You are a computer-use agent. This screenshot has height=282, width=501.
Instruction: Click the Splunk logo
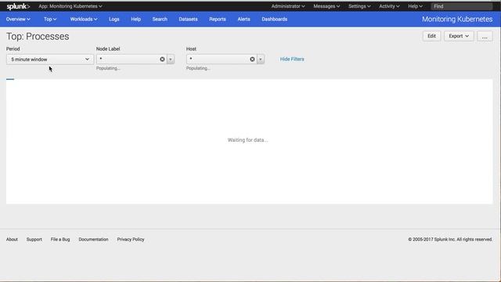(18, 6)
